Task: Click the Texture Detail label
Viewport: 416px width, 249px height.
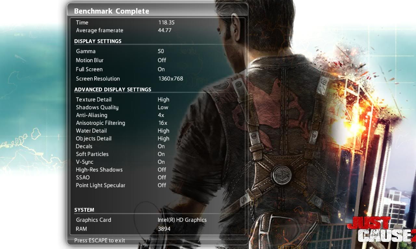Action: pyautogui.click(x=94, y=100)
